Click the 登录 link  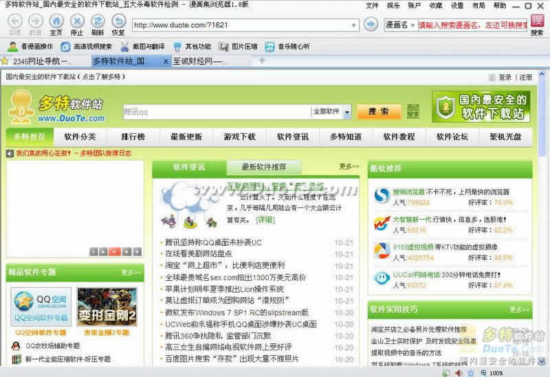pyautogui.click(x=505, y=77)
